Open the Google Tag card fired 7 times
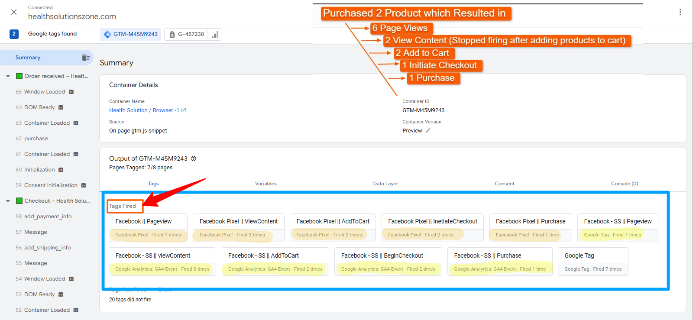Screen dimensions: 693x320 [593, 262]
